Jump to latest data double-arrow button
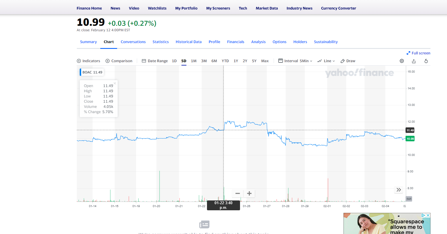The height and width of the screenshot is (234, 447). pyautogui.click(x=399, y=190)
